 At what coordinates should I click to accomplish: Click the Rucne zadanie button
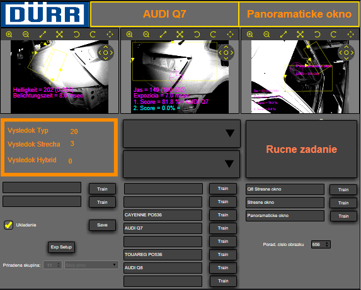(301, 149)
